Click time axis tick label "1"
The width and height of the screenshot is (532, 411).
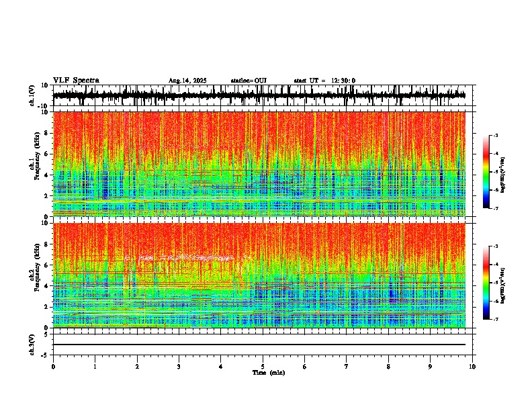[x=95, y=367]
